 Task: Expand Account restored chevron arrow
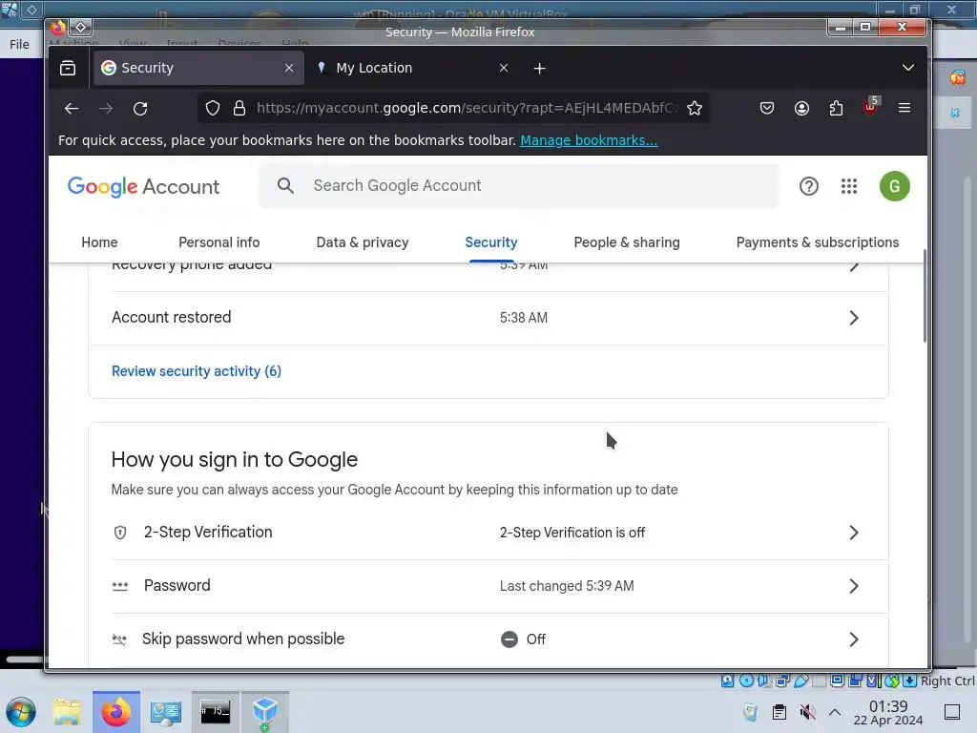(854, 318)
